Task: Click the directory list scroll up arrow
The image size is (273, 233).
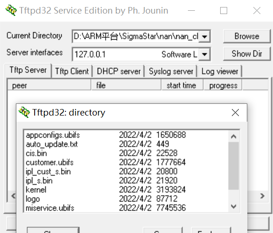Action: tap(233, 136)
